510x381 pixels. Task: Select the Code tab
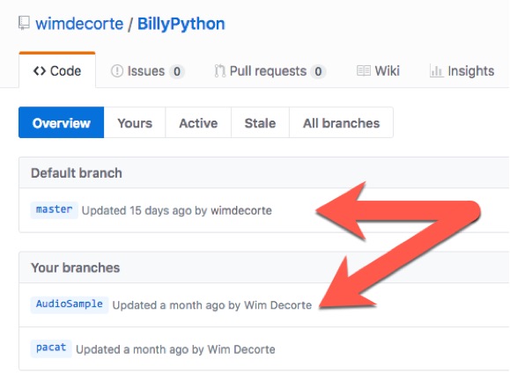click(x=57, y=70)
